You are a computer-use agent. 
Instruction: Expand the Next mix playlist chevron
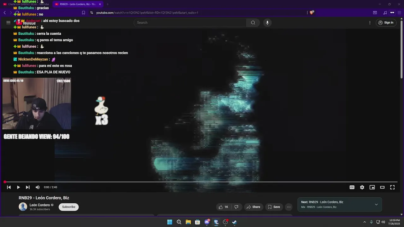[x=376, y=205]
